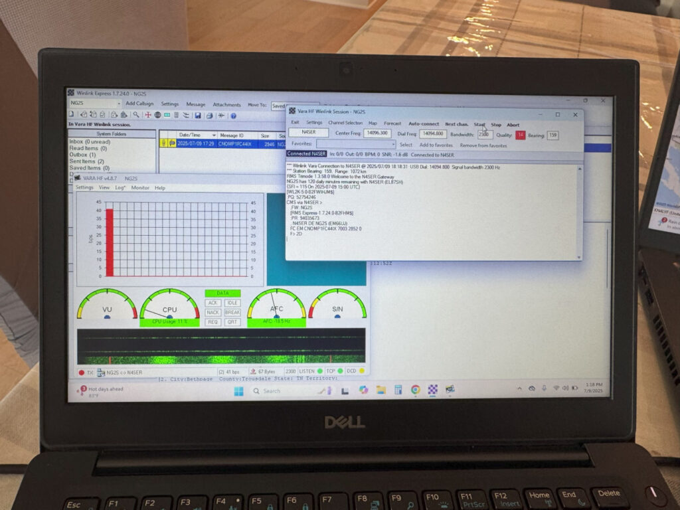This screenshot has height=510, width=680.
Task: Click the session log vertical scrollbar
Action: tap(579, 212)
